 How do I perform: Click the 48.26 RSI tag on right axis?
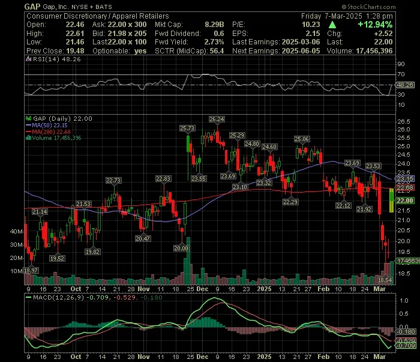pyautogui.click(x=405, y=85)
